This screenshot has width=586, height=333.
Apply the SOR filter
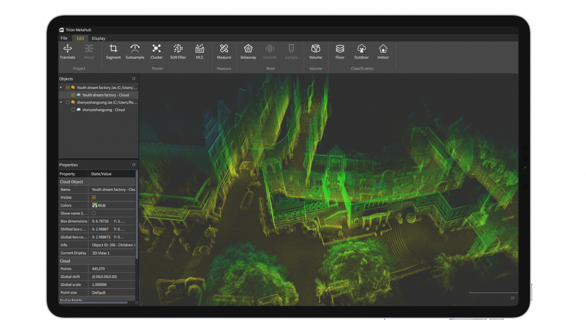(178, 52)
